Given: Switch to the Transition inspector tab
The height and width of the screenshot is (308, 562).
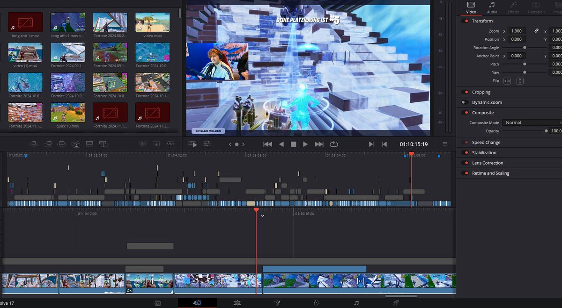Looking at the screenshot, I should coord(536,7).
